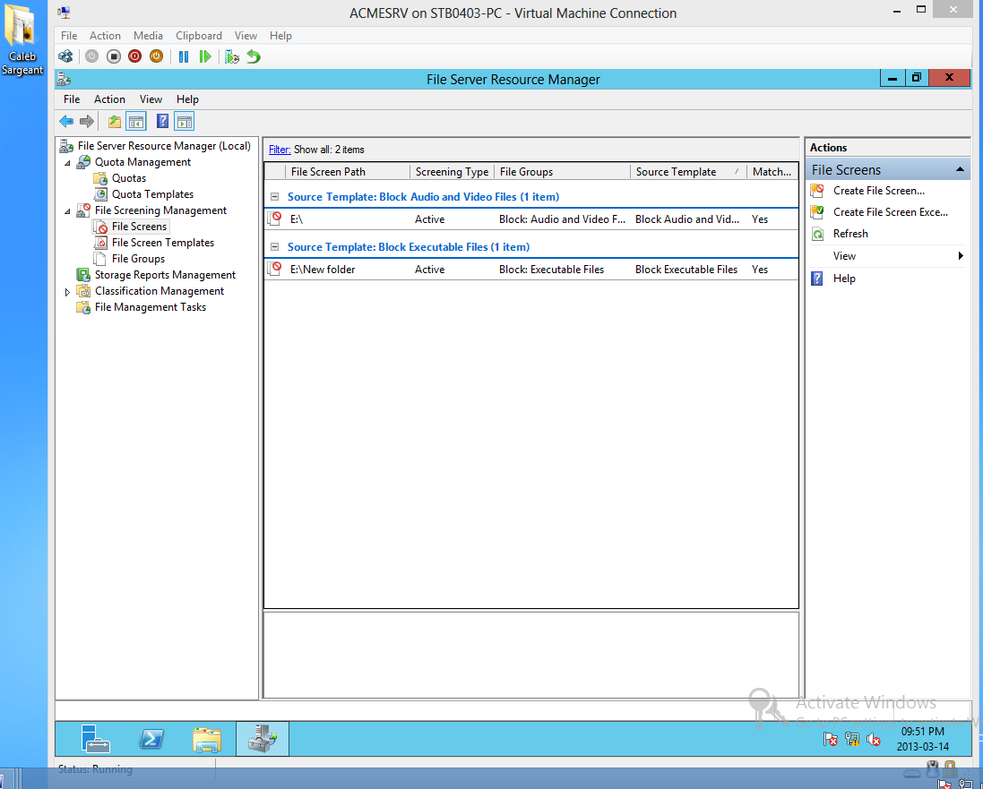
Task: Open Server Manager from the taskbar
Action: [x=95, y=738]
